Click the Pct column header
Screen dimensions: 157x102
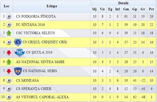[151, 9]
